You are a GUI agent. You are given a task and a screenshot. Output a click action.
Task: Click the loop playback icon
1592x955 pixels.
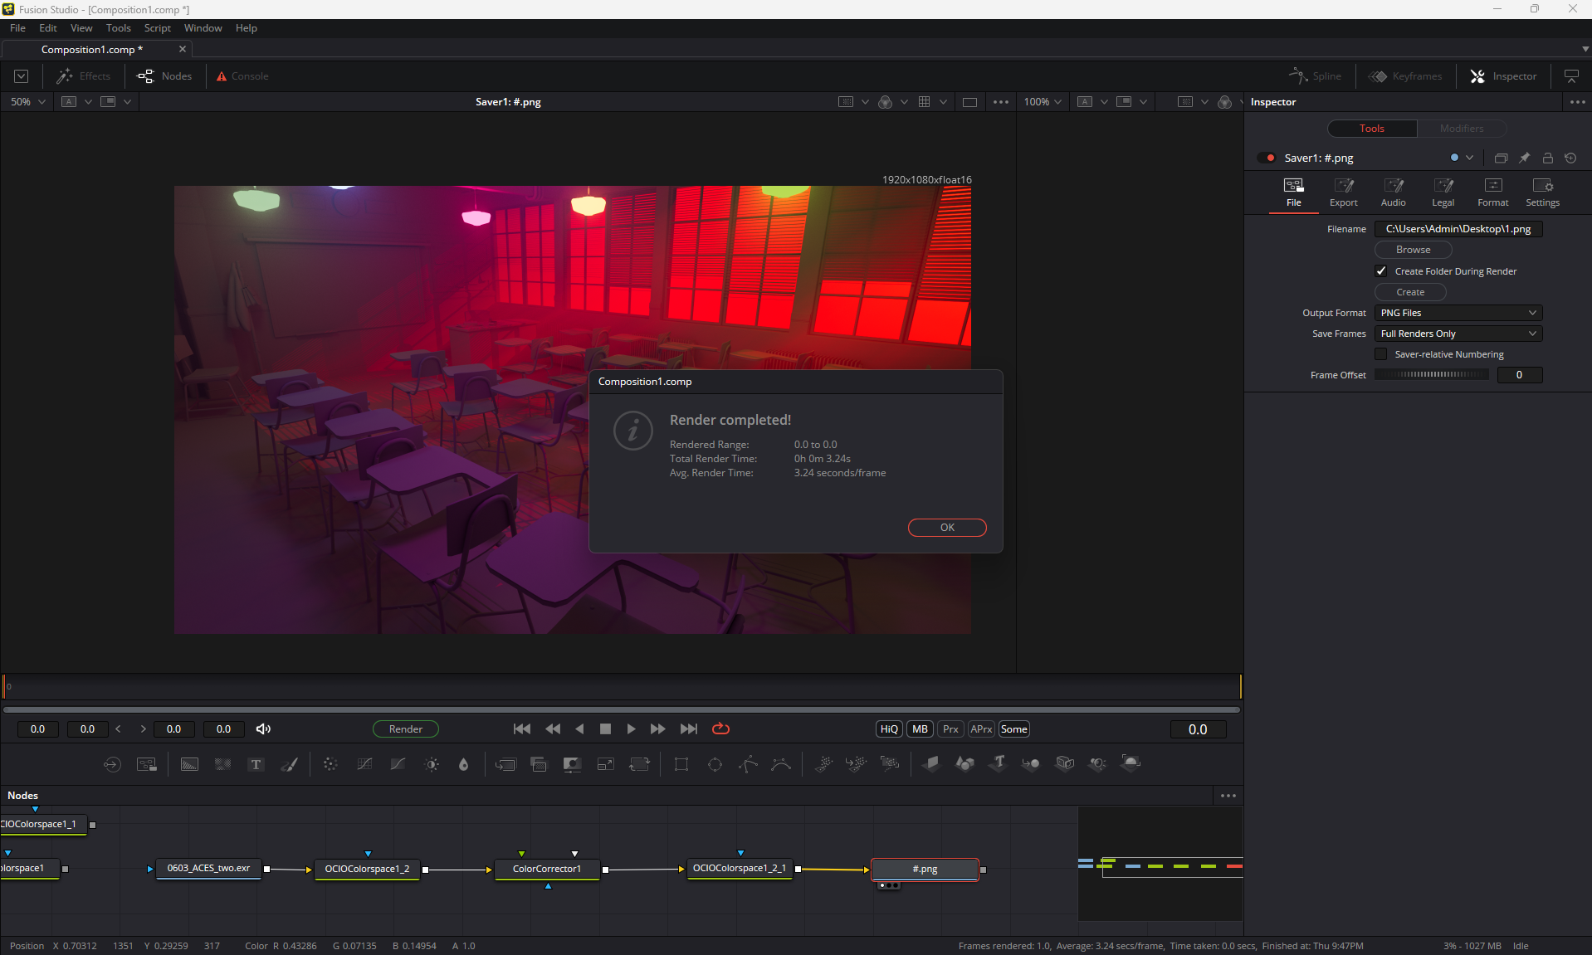pos(720,728)
